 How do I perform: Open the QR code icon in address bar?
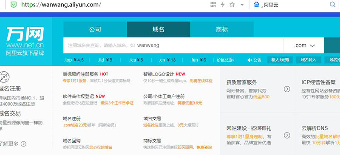(x=213, y=4)
